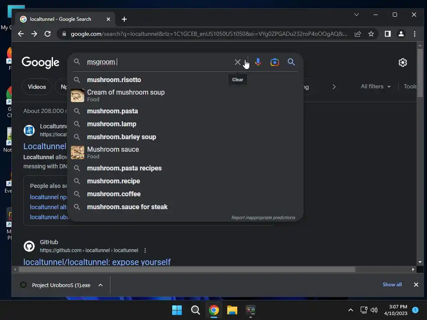The width and height of the screenshot is (427, 320).
Task: Start voice search with microphone icon
Action: point(258,62)
